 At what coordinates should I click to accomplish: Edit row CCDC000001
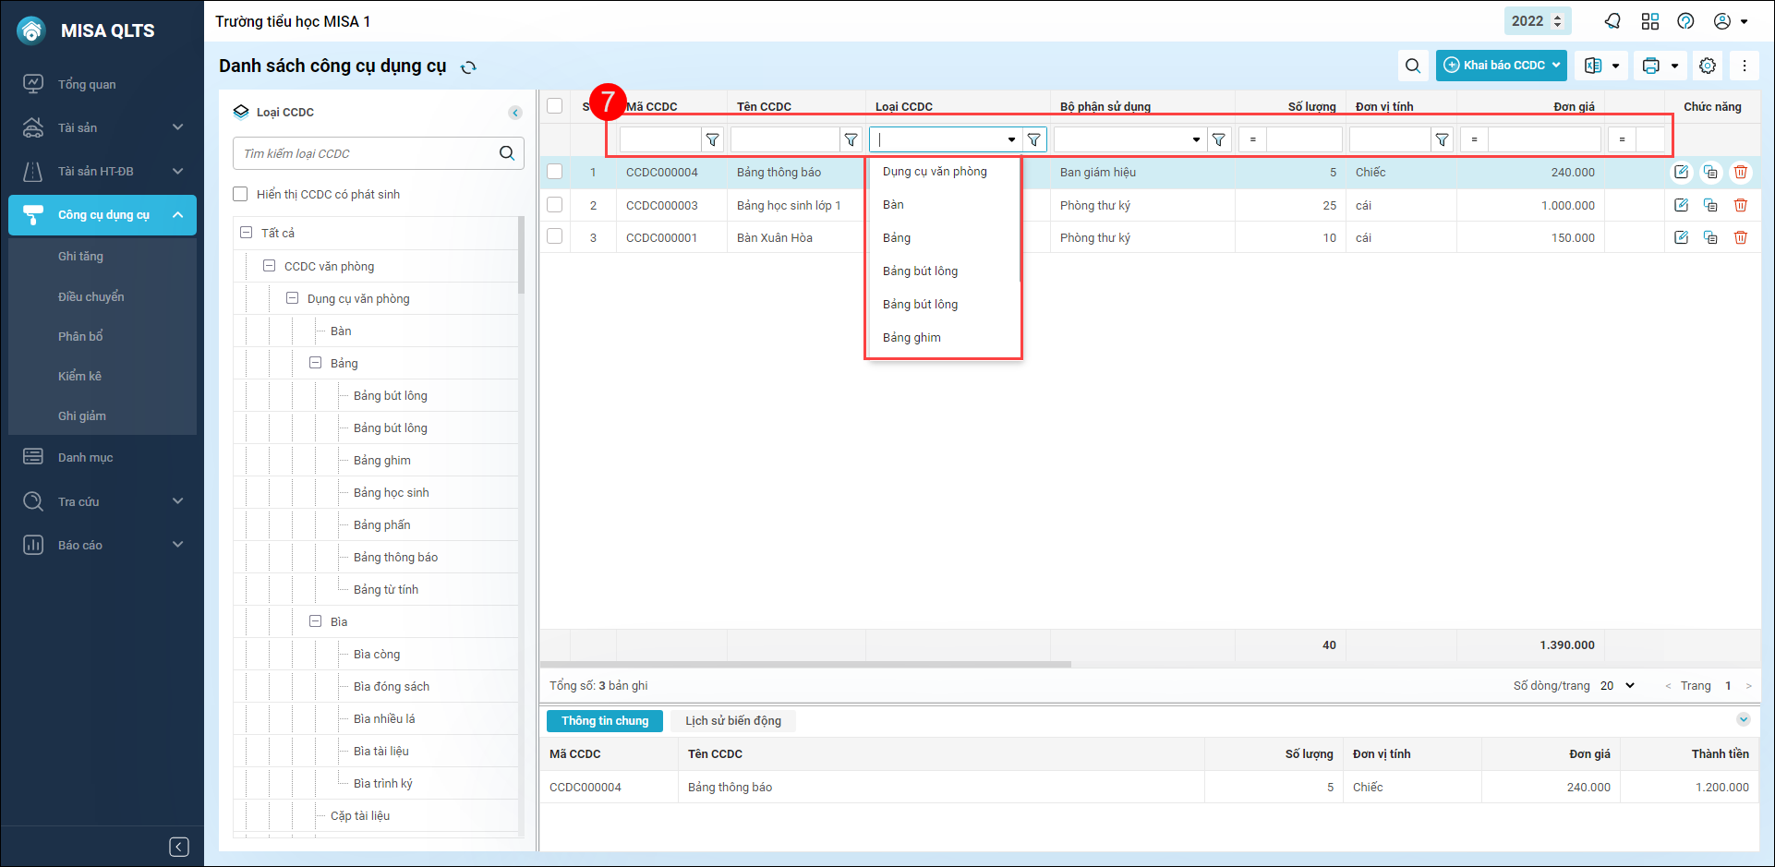1682,237
